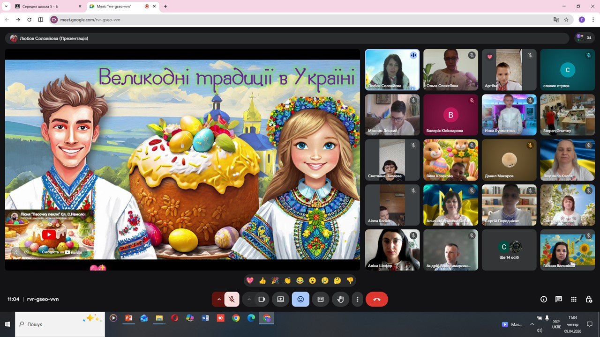Turn on closed captions
Image resolution: width=600 pixels, height=337 pixels.
pyautogui.click(x=321, y=299)
